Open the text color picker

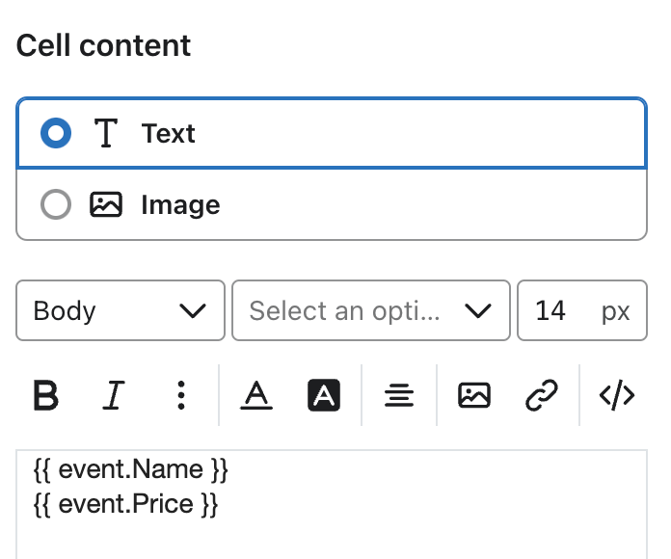coord(255,395)
